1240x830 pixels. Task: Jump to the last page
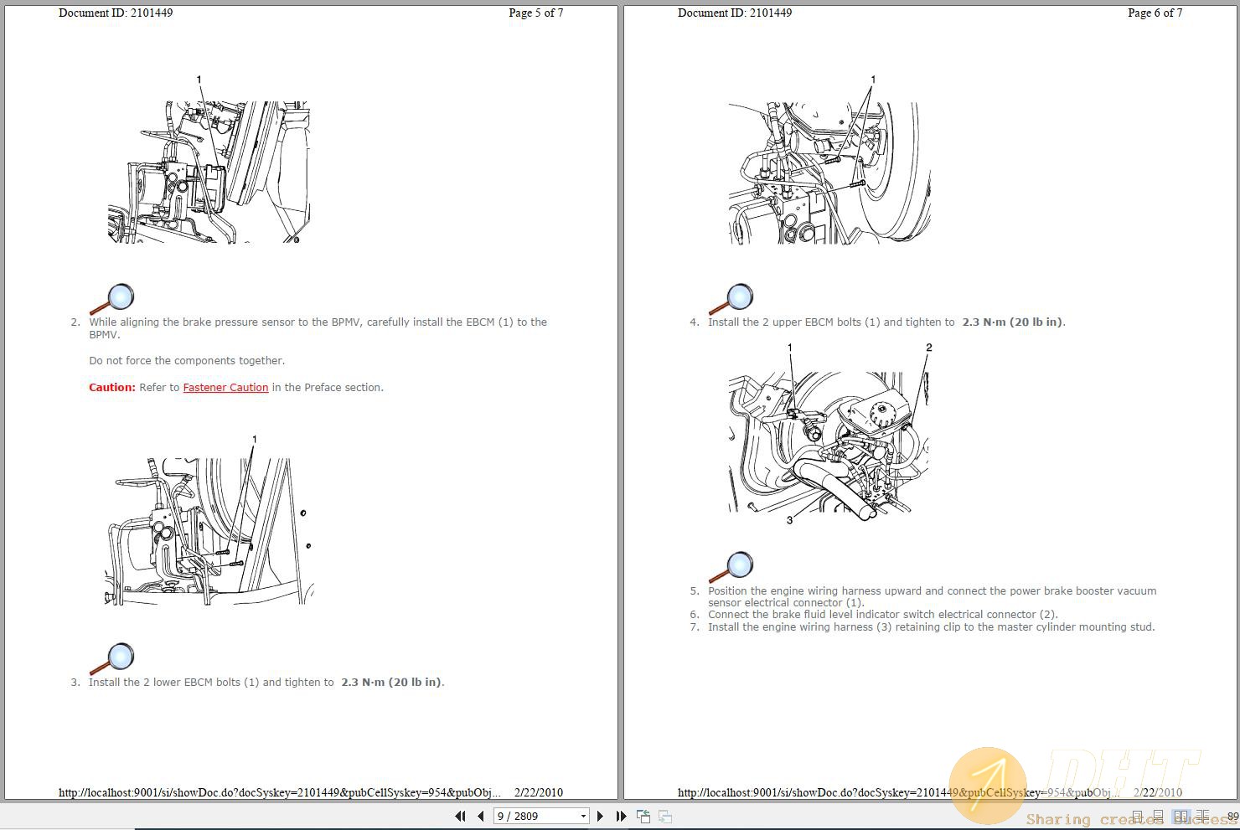coord(621,816)
